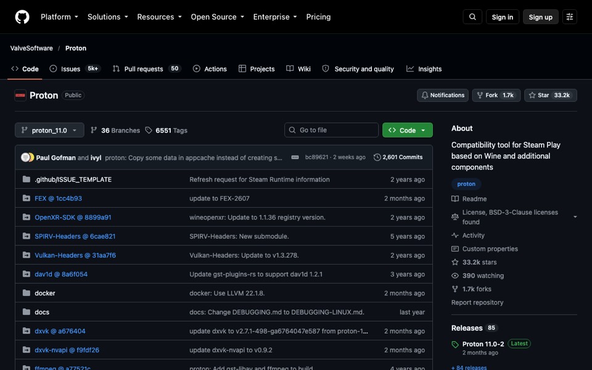This screenshot has width=592, height=370.
Task: Open the Enterprise dropdown menu
Action: (x=275, y=17)
